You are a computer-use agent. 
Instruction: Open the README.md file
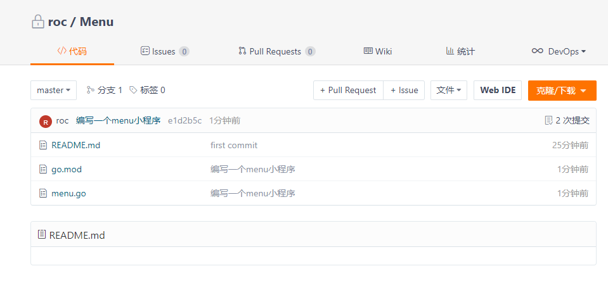(x=75, y=145)
